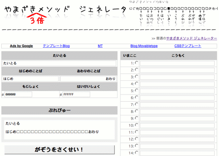219x156 pixels.
Task: Focus the おわりのことば input field
Action: coord(88,79)
